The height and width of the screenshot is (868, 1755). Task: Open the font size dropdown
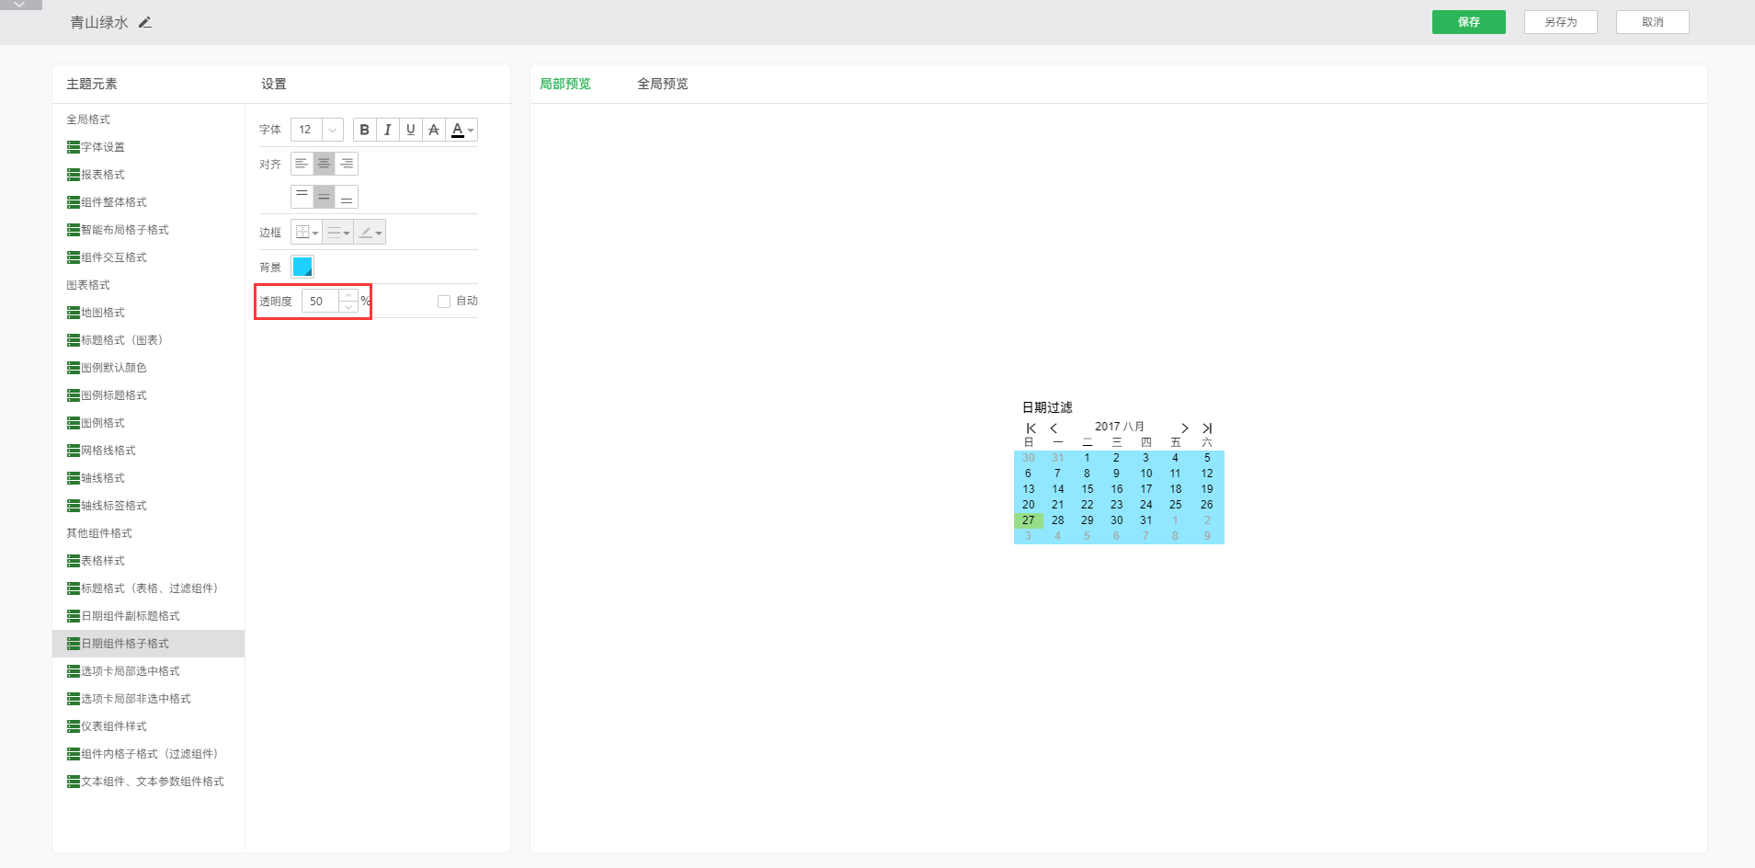pos(333,130)
